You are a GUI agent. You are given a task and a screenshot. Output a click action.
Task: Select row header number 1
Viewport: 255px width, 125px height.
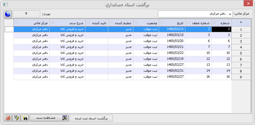pyautogui.click(x=241, y=29)
